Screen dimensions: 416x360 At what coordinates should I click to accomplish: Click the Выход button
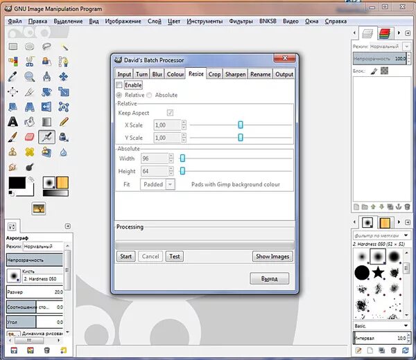tap(269, 278)
